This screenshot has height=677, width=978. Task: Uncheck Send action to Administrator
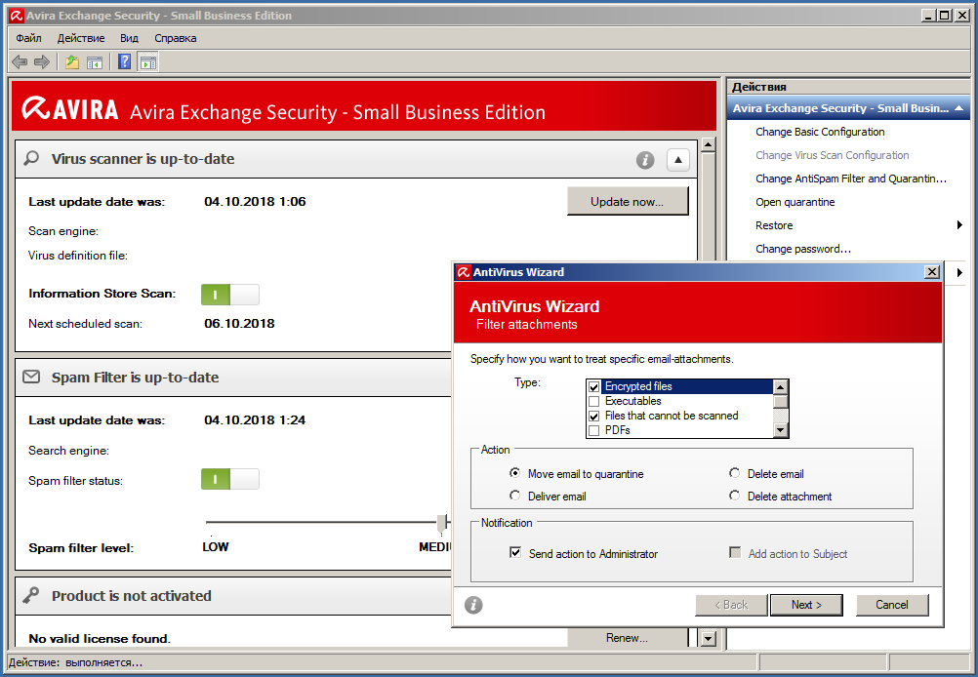(x=515, y=553)
